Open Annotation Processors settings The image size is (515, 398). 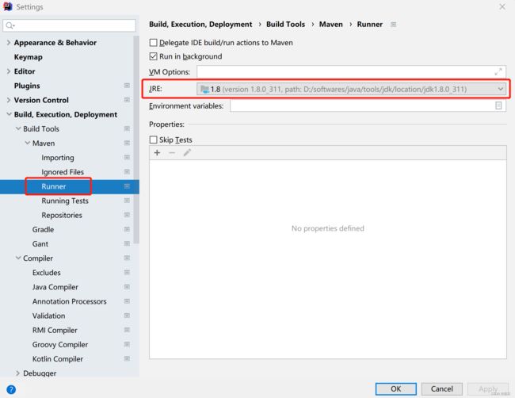click(69, 301)
